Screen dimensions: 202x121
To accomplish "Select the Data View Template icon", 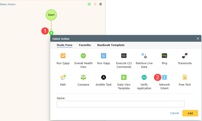I will pyautogui.click(x=124, y=77).
